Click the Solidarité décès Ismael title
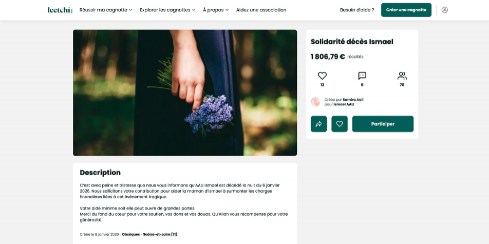 (x=352, y=42)
